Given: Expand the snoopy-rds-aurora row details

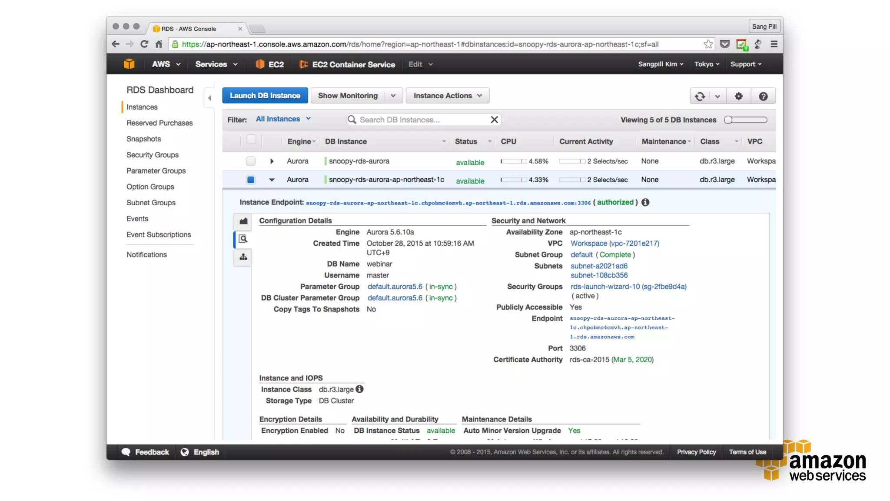Looking at the screenshot, I should click(x=272, y=161).
